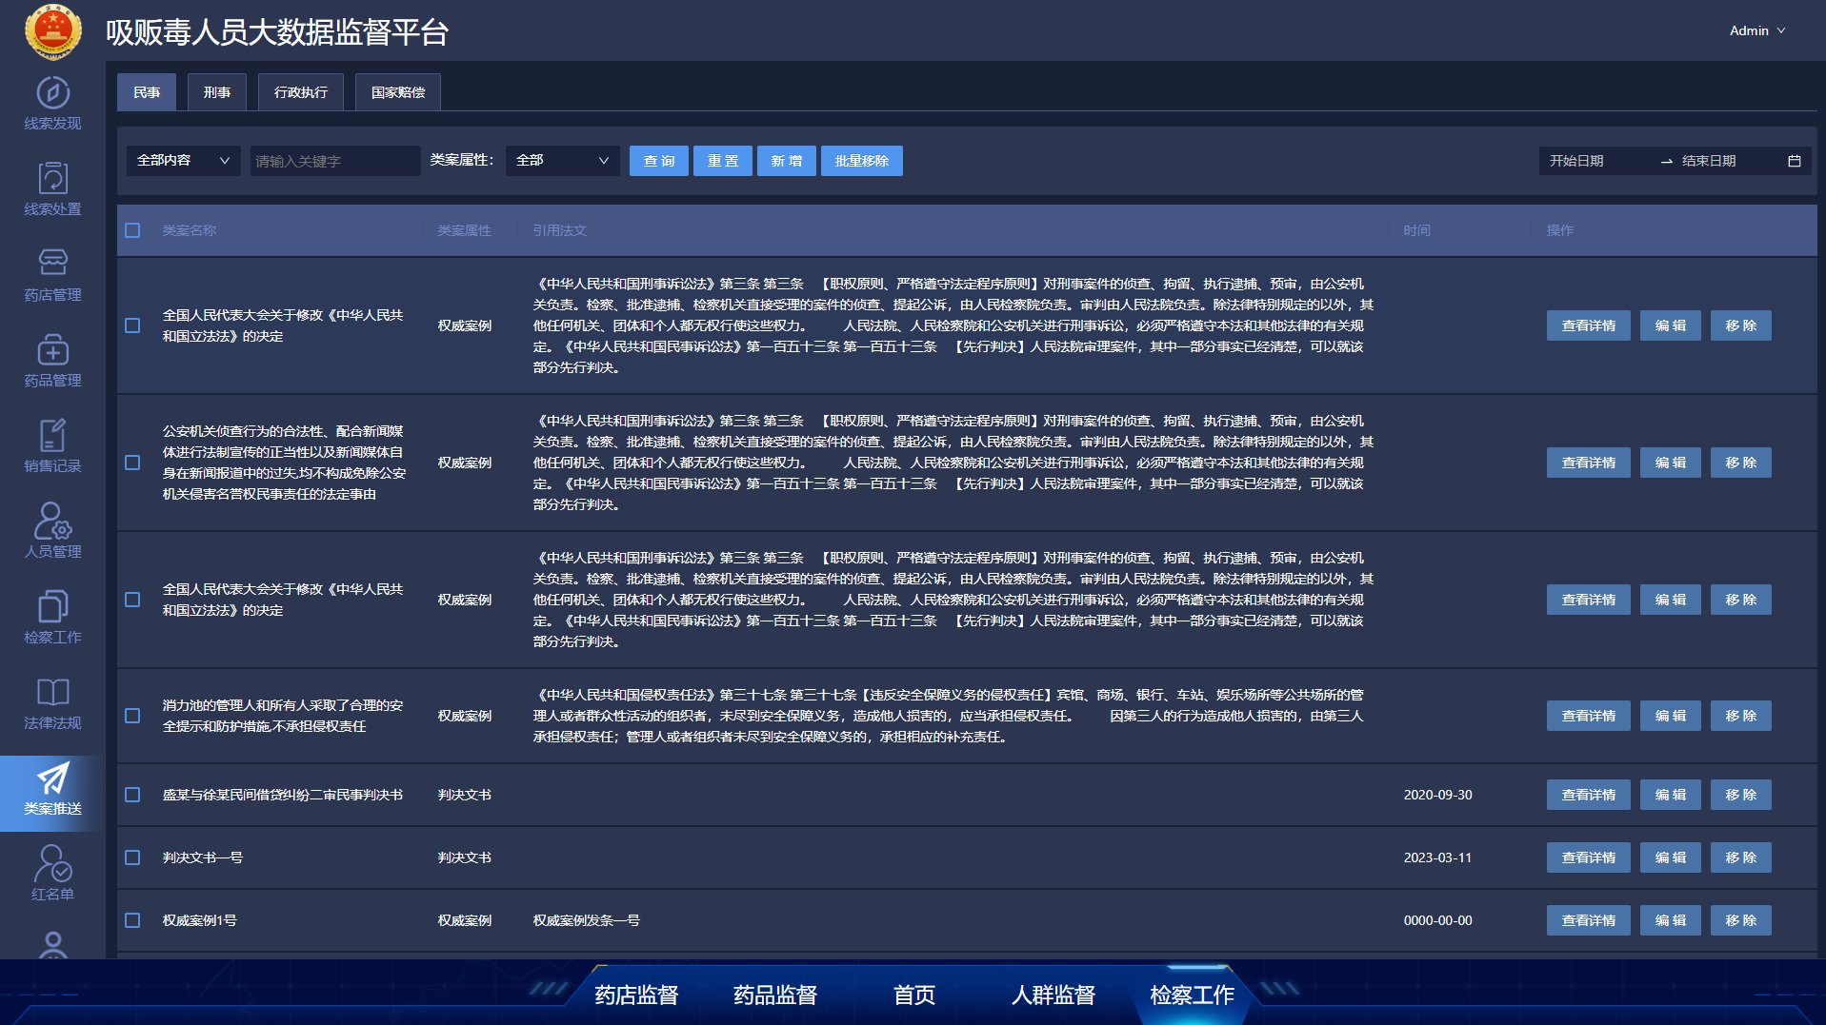Image resolution: width=1826 pixels, height=1025 pixels.
Task: Expand the Admin user menu
Action: tap(1756, 30)
